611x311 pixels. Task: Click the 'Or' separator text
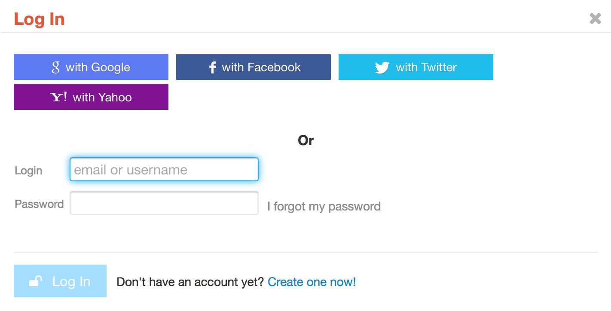coord(305,140)
